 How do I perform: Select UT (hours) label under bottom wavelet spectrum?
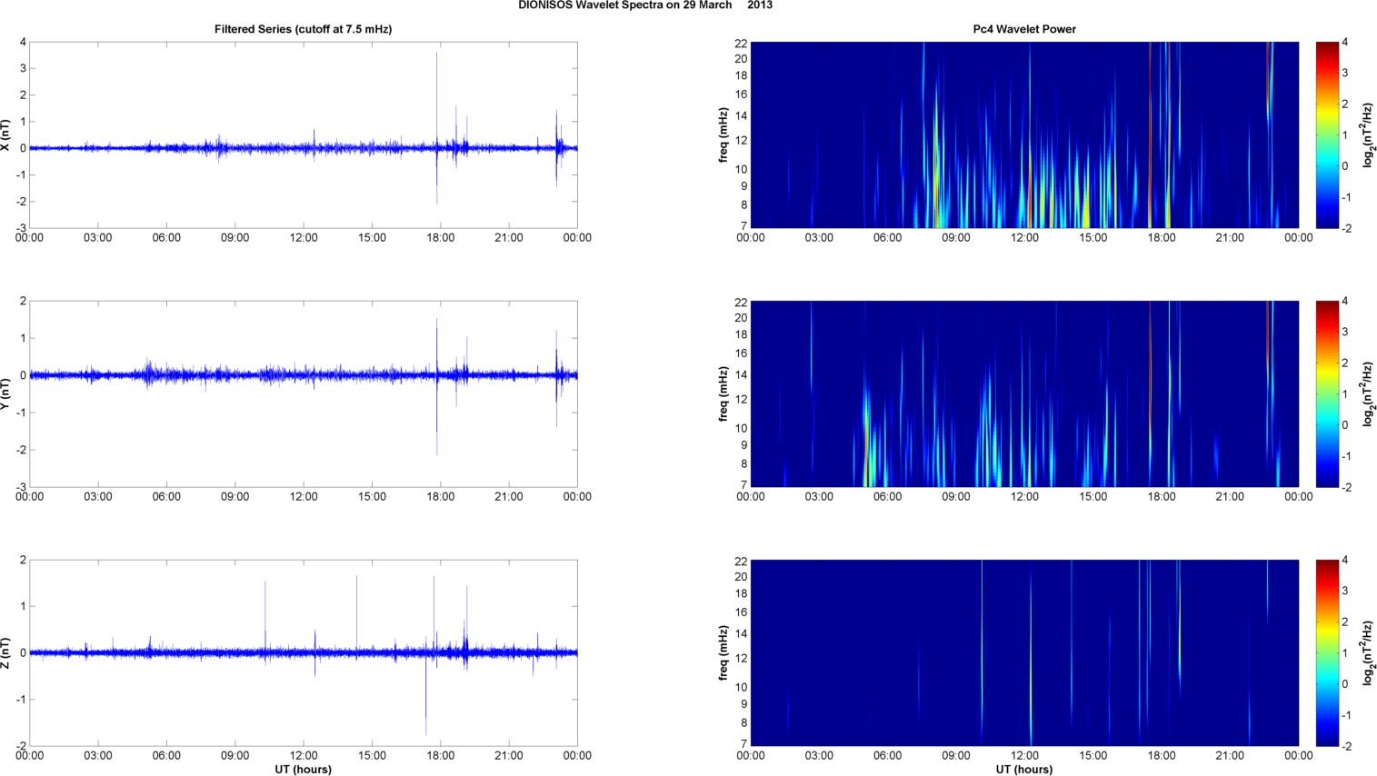point(1023,770)
